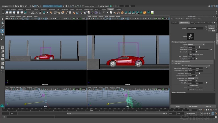
Task: Activate the Paint Selection brush tool
Action: point(2,27)
